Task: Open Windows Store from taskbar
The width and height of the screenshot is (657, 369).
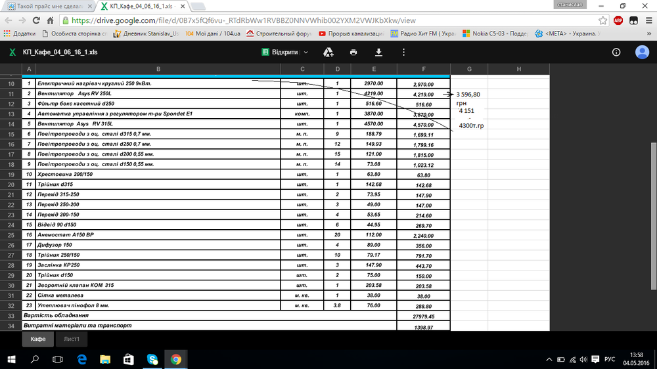Action: [129, 359]
